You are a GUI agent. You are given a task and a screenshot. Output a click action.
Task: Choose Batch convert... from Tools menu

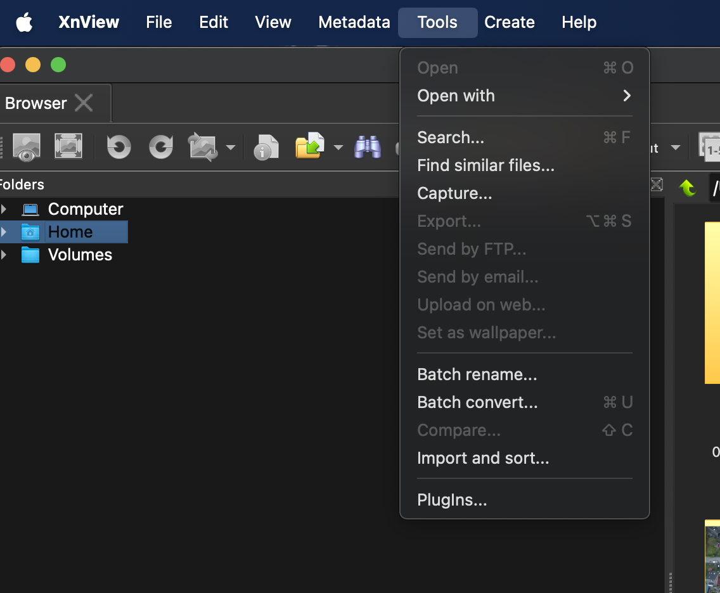[477, 402]
